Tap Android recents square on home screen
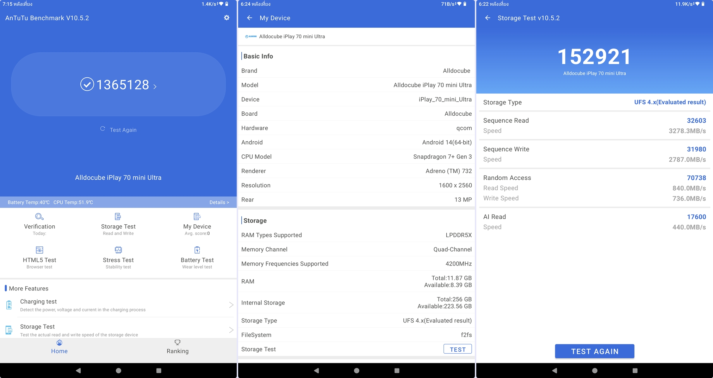Viewport: 713px width, 378px height. (x=159, y=370)
